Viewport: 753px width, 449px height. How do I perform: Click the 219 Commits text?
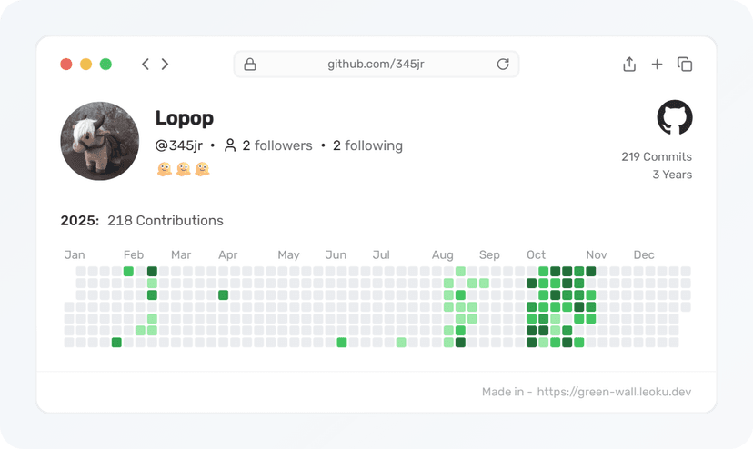[656, 156]
